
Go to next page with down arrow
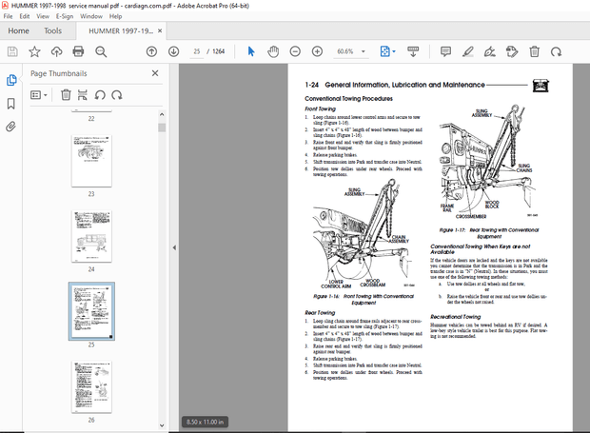173,51
